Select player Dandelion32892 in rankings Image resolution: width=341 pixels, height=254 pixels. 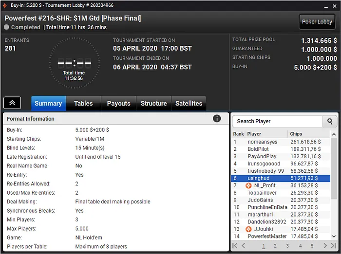click(x=281, y=222)
